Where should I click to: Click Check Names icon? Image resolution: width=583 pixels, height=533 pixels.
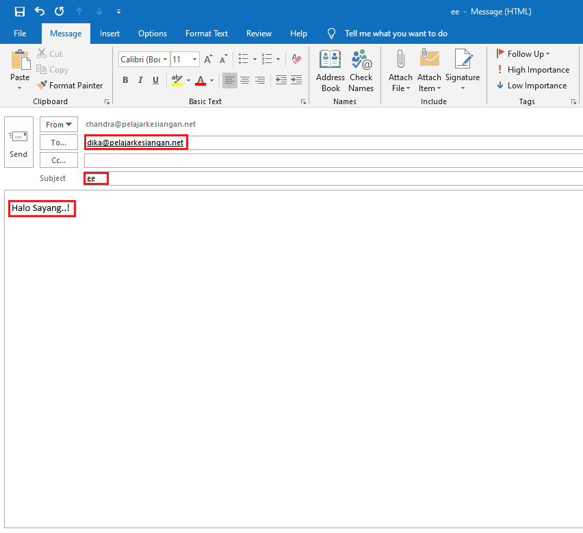point(361,71)
